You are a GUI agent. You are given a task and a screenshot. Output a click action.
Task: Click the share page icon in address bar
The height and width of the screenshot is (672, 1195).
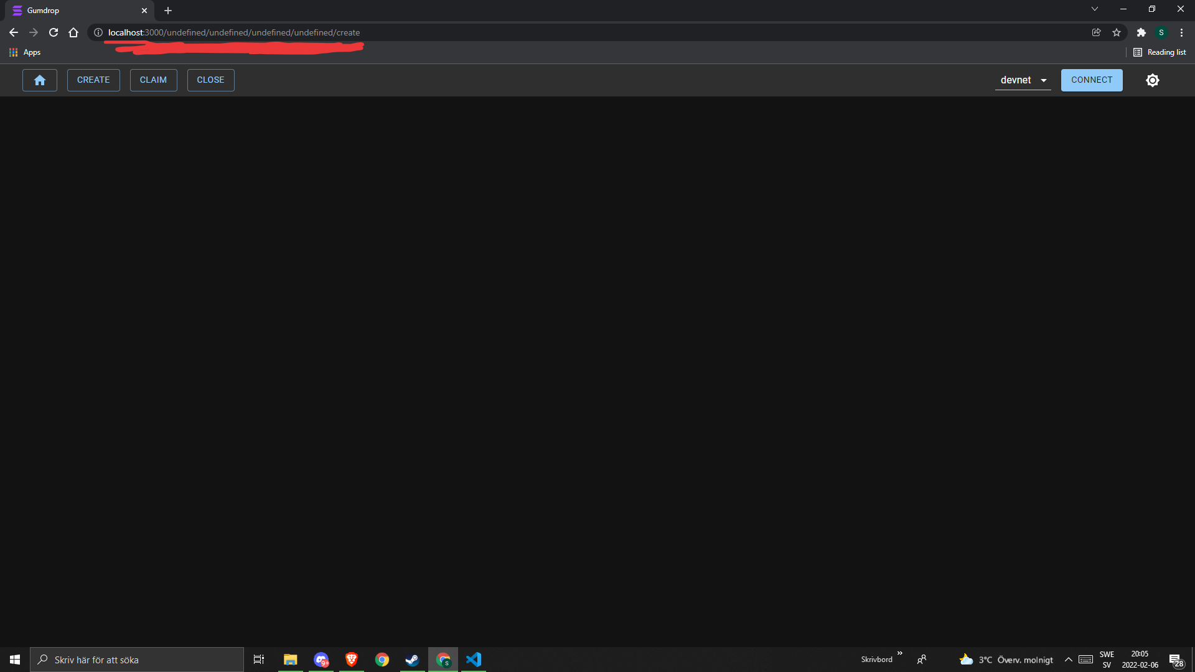pyautogui.click(x=1096, y=32)
